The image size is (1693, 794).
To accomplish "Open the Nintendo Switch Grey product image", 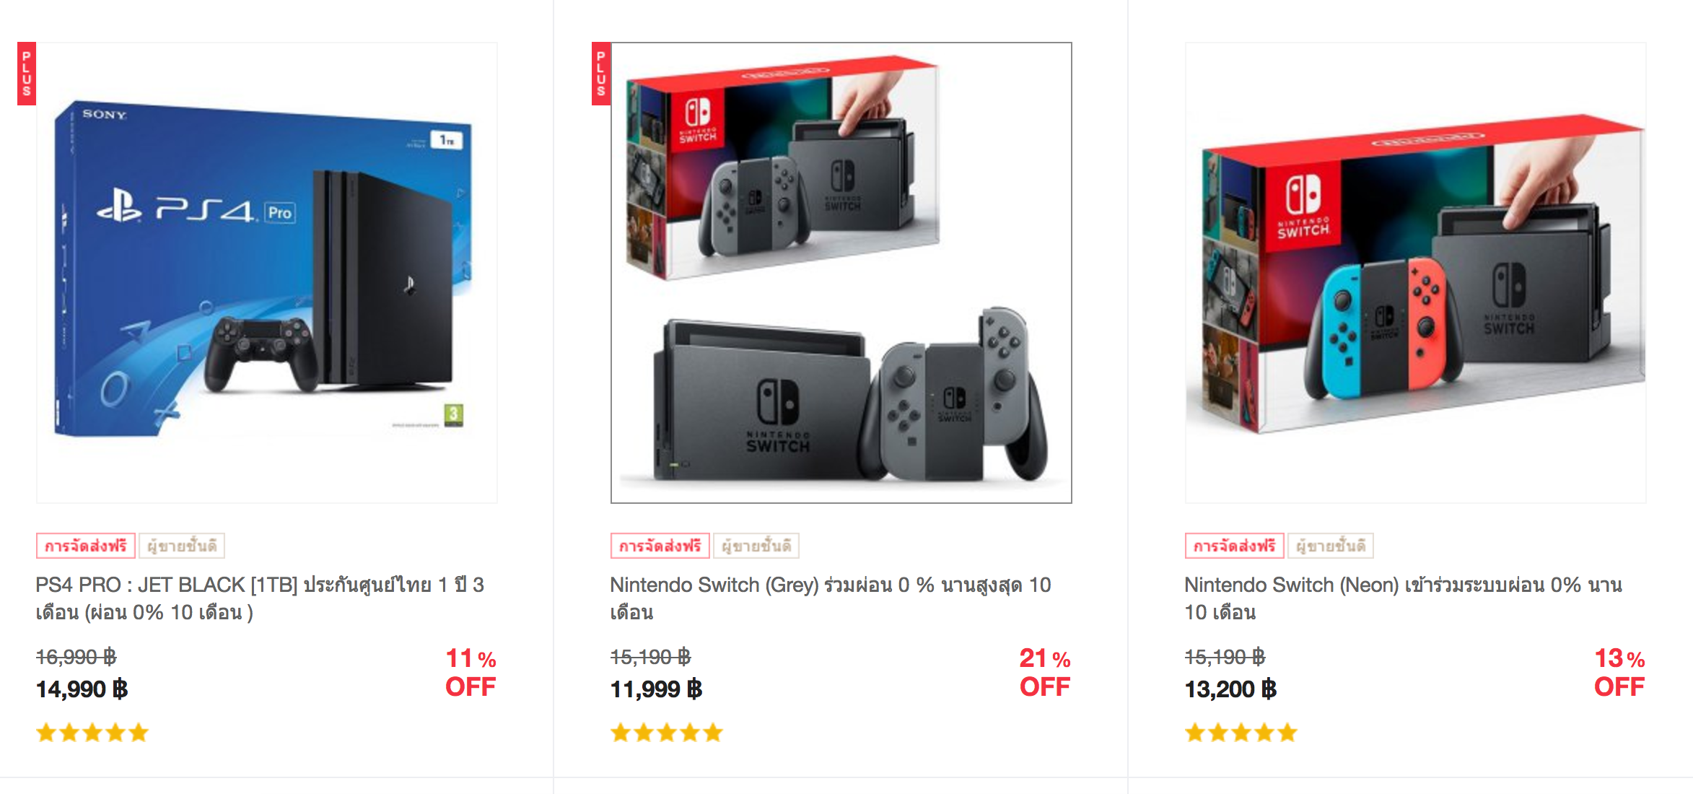I will click(x=841, y=273).
